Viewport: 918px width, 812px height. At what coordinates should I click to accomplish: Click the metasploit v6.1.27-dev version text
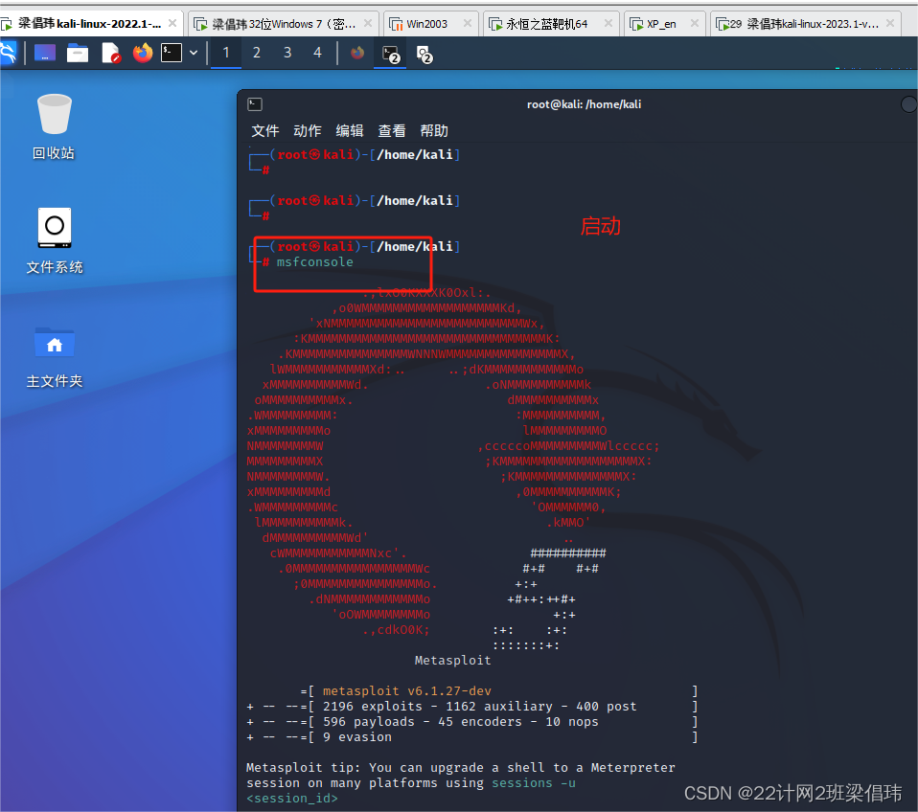(x=407, y=691)
